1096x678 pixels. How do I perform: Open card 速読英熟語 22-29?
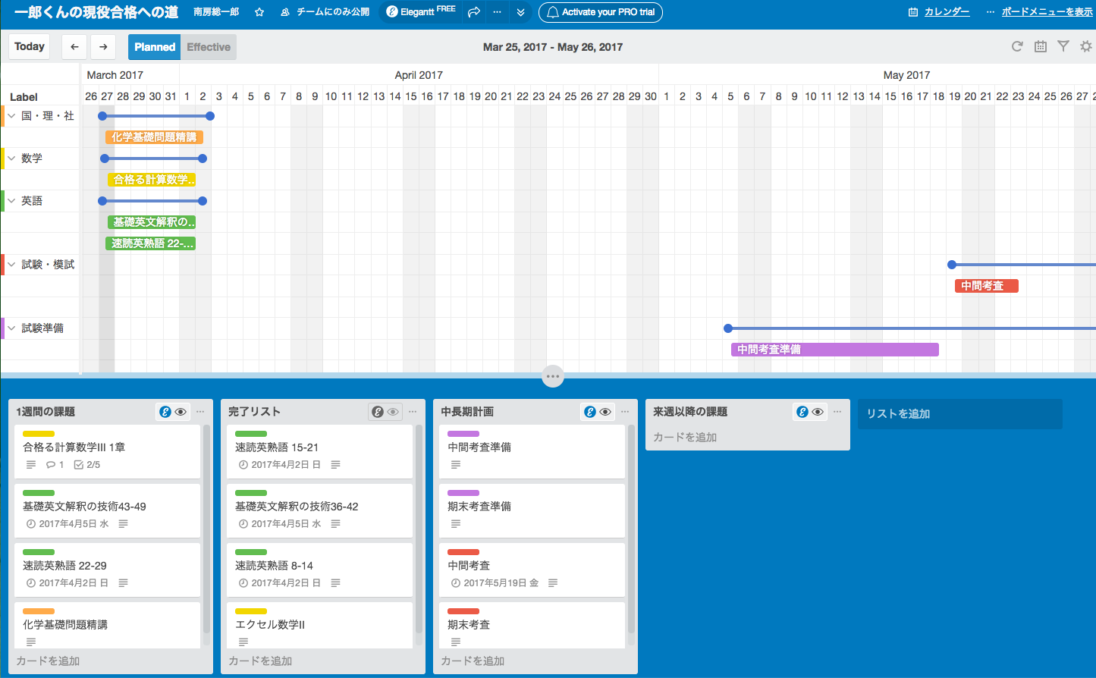[107, 570]
